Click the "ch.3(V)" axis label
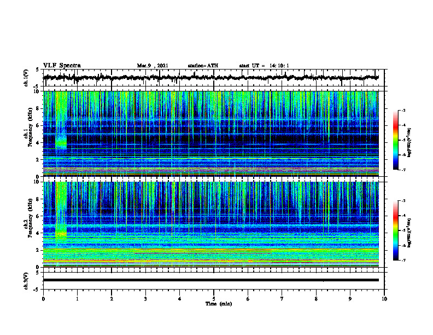Image resolution: width=433 pixels, height=335 pixels. (x=26, y=281)
